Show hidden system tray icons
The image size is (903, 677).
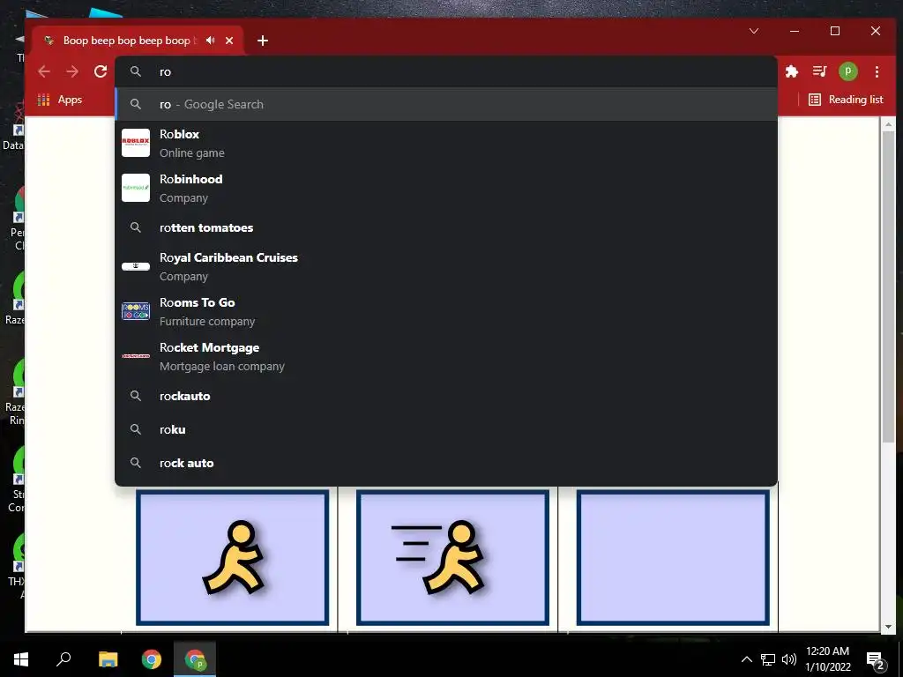746,659
